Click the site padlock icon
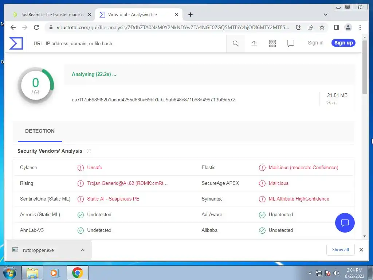Image resolution: width=373 pixels, height=280 pixels. click(x=51, y=27)
